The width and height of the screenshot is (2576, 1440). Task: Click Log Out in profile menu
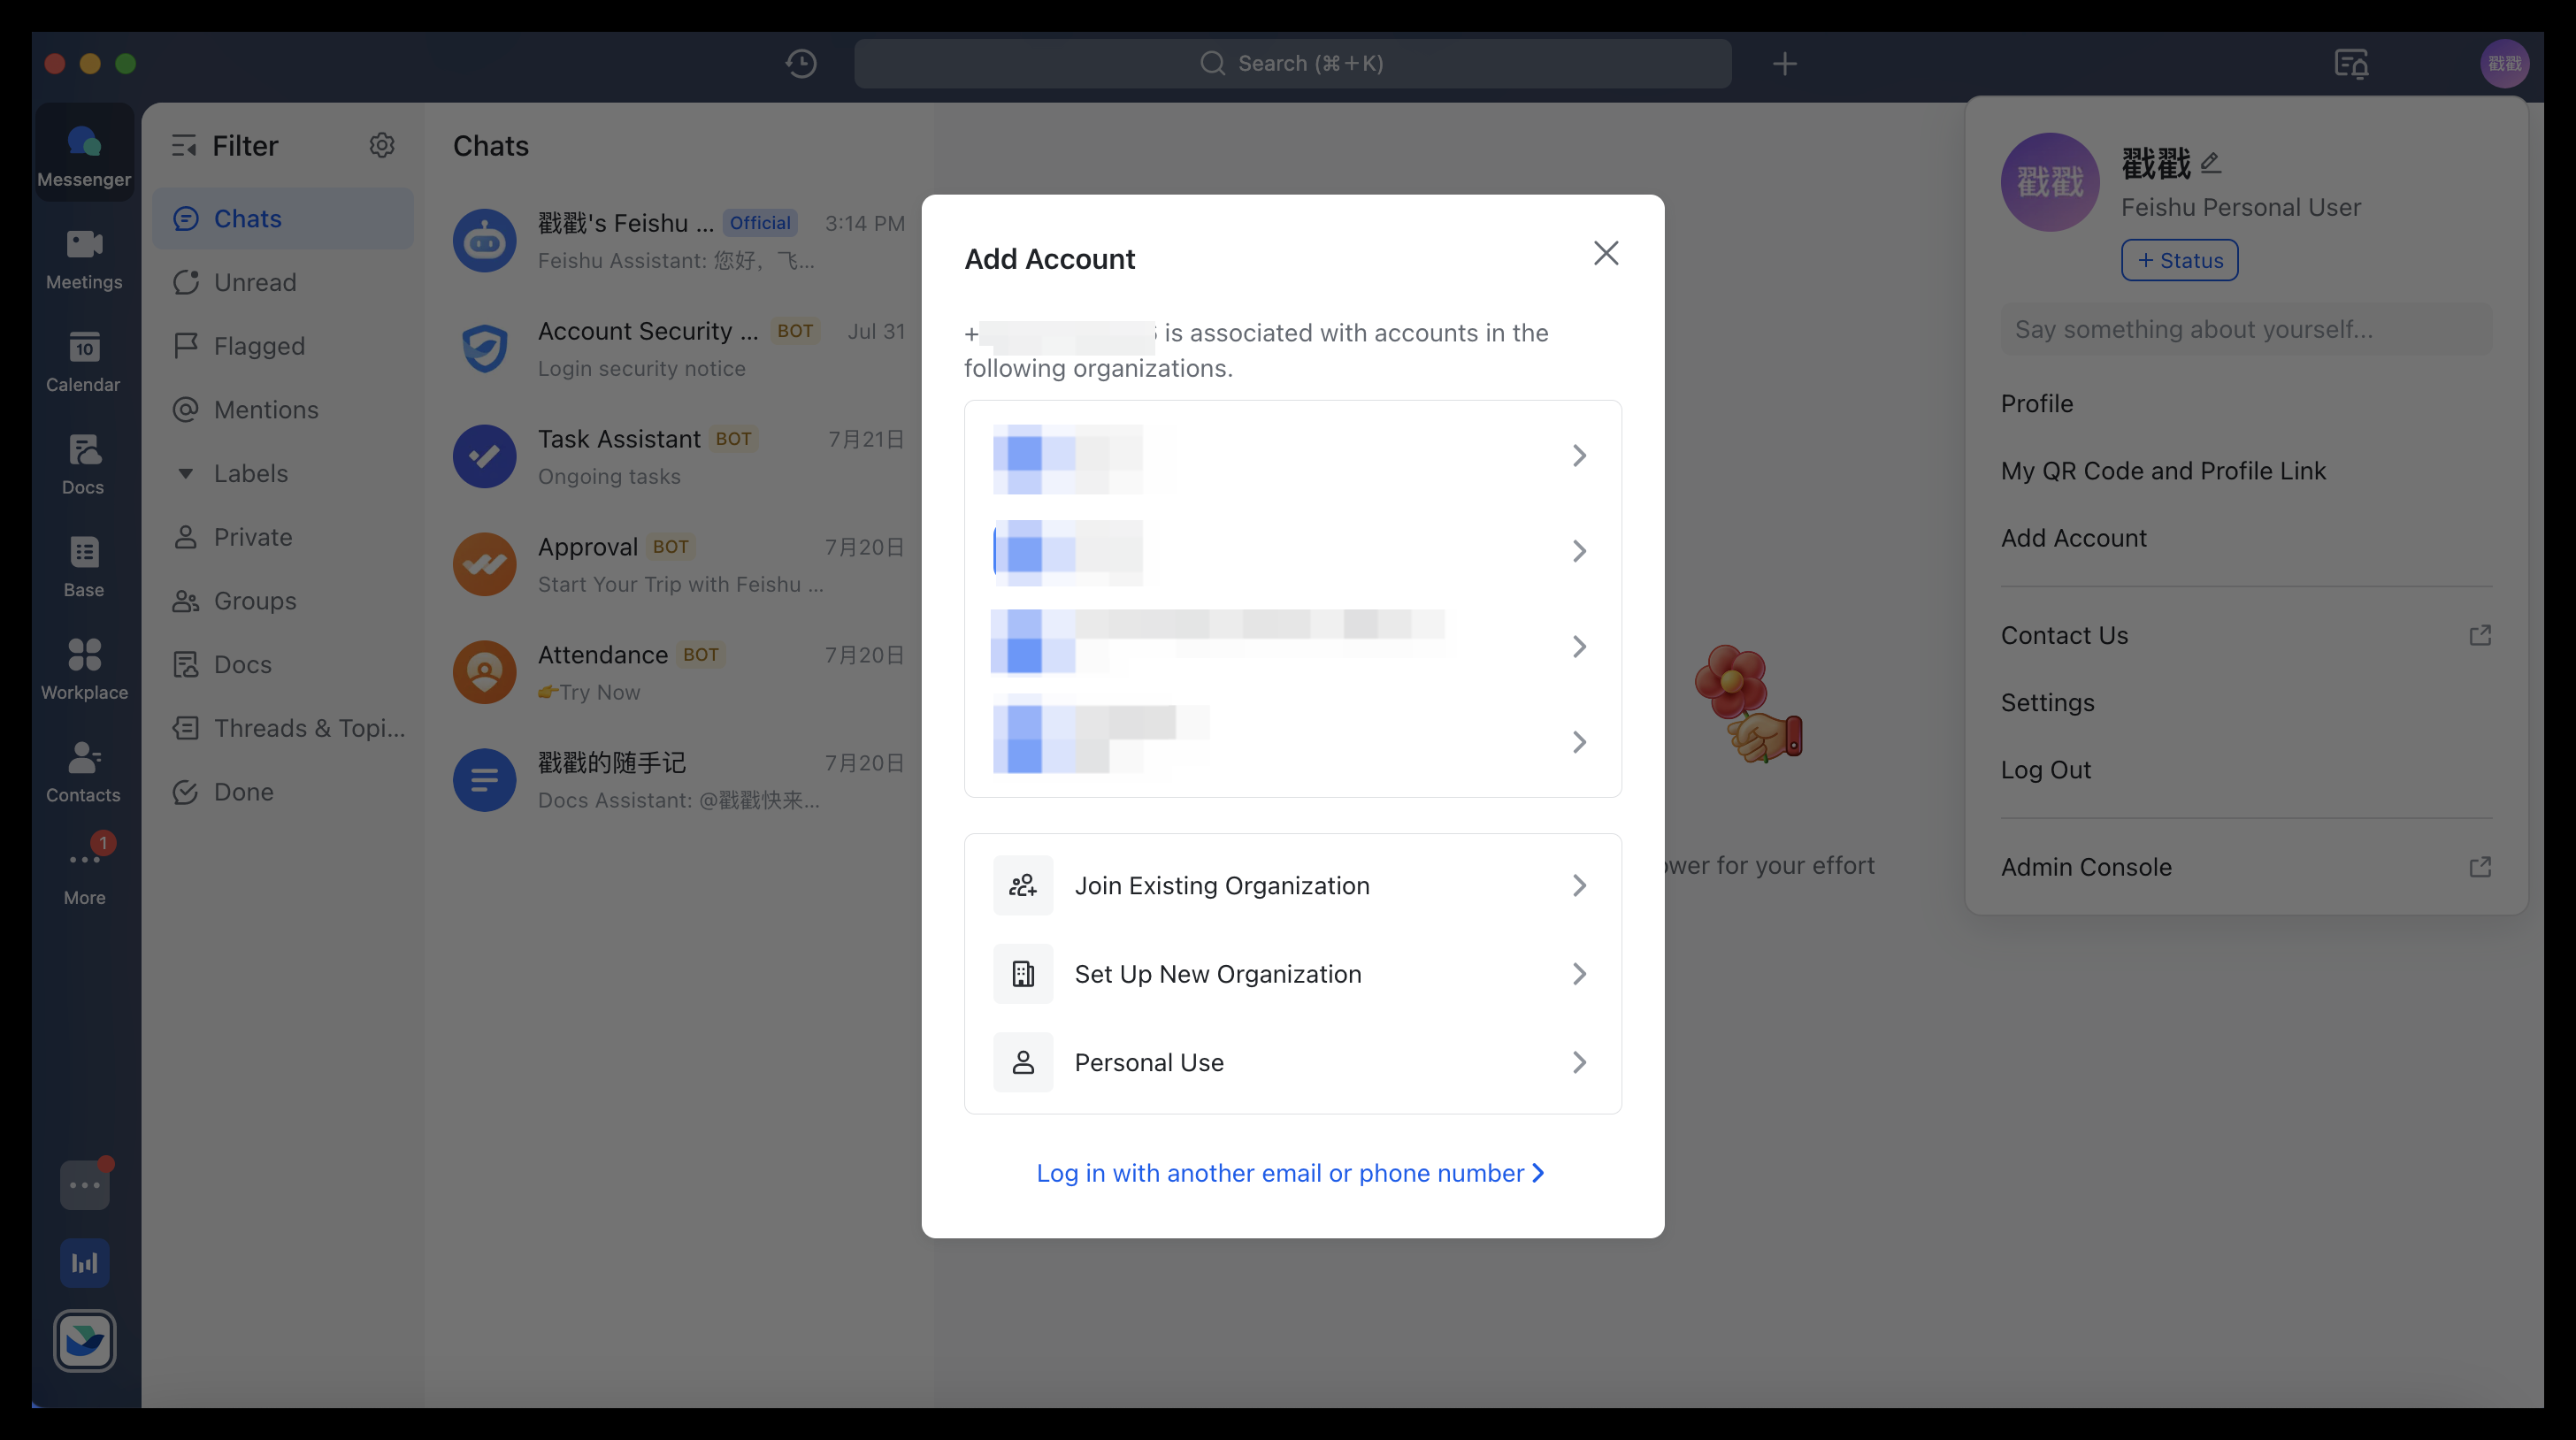tap(2046, 770)
